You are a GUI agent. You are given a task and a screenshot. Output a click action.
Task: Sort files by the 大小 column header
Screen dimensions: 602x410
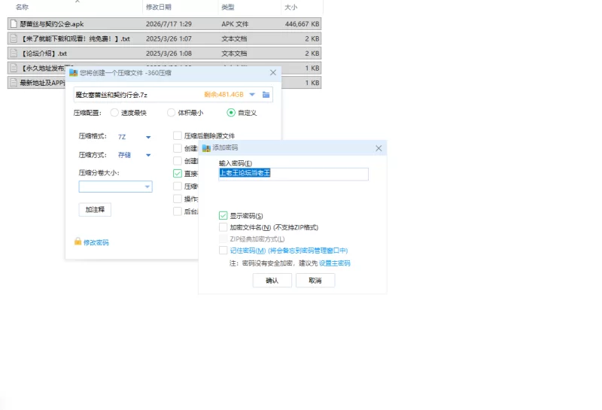tap(290, 7)
